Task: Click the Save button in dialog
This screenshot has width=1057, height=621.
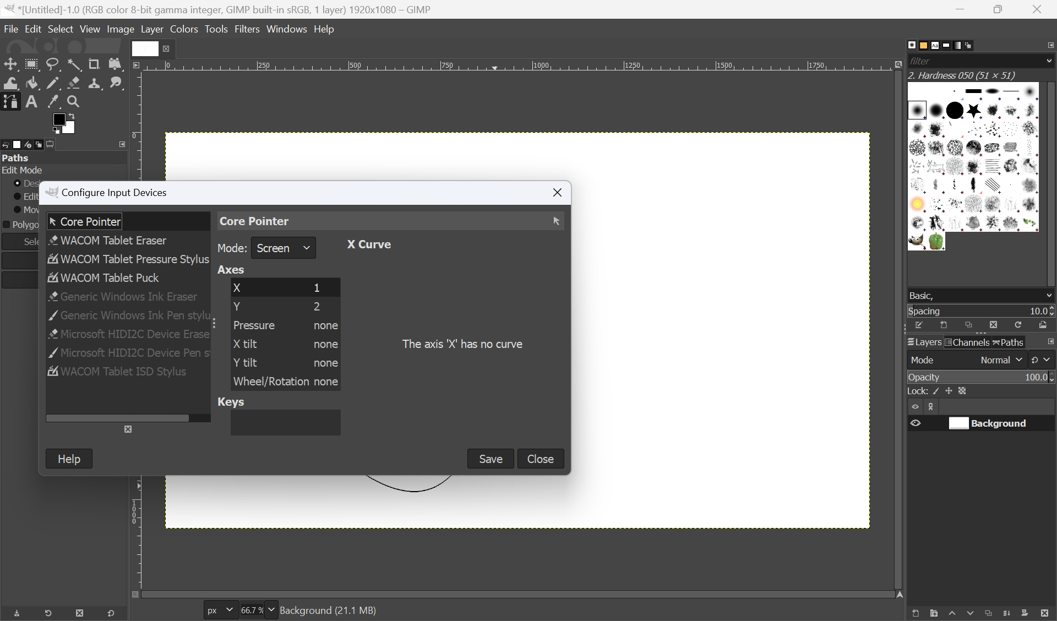Action: click(490, 459)
